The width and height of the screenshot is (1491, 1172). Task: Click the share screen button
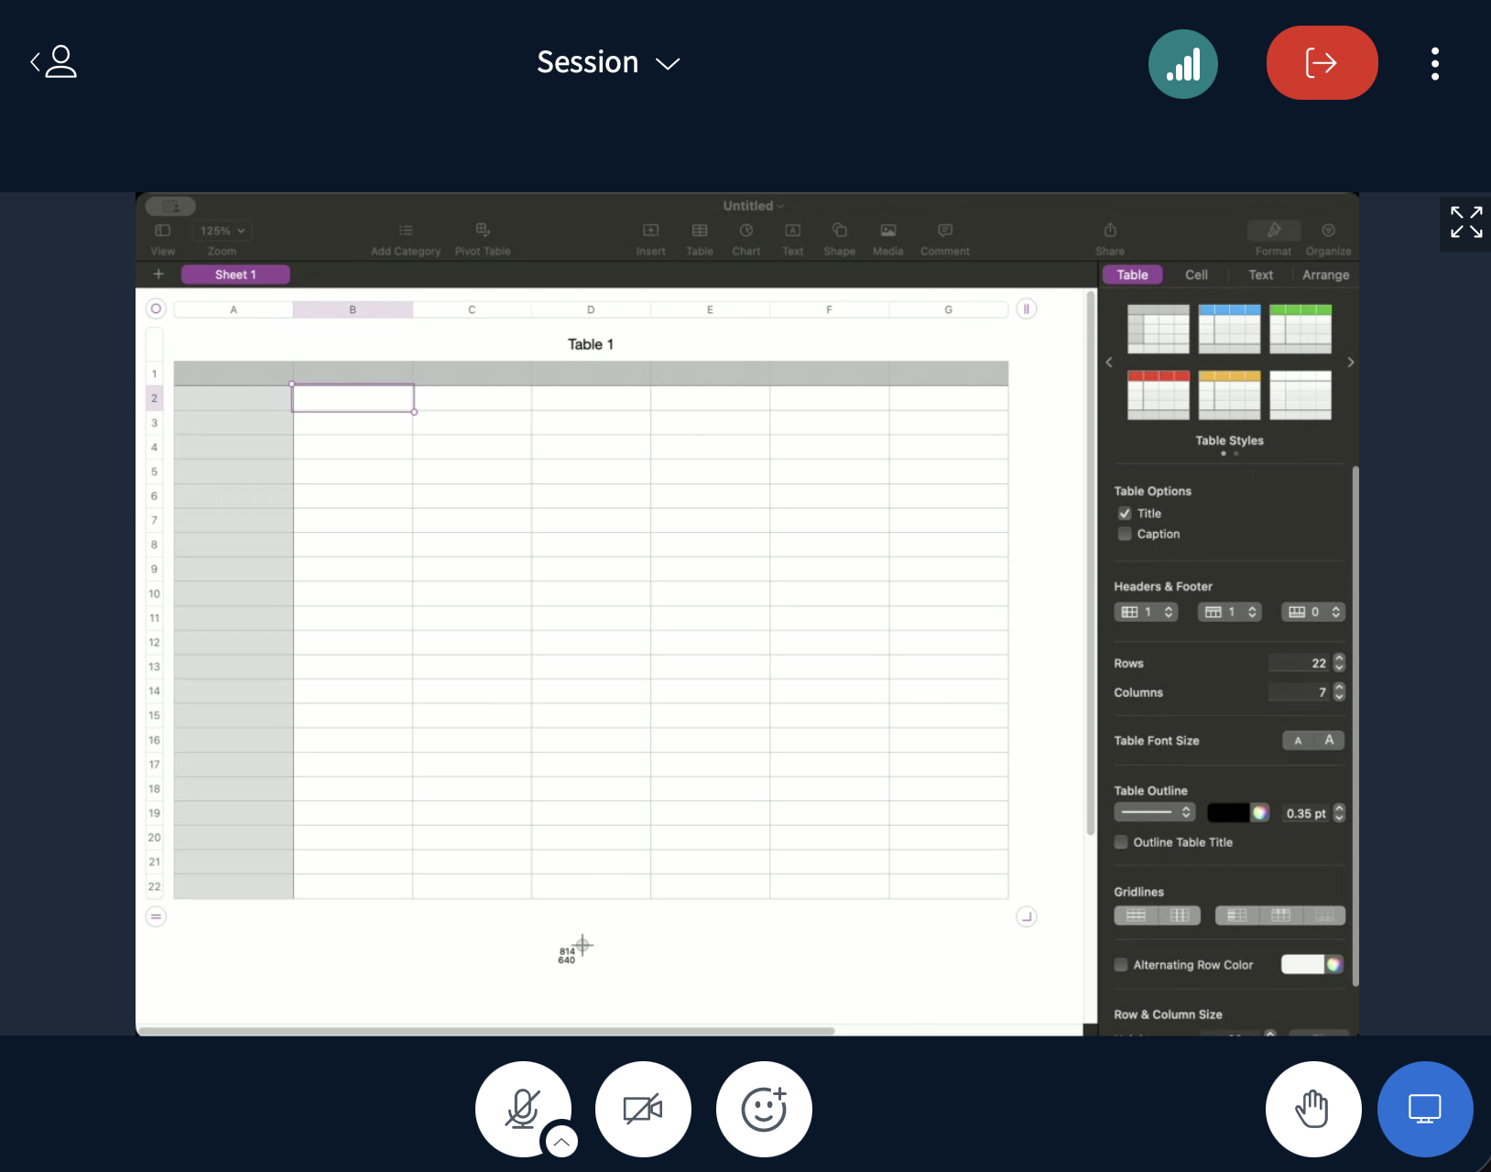pos(1424,1109)
